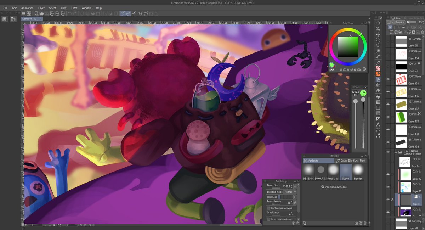Select layer Capa 93 thumbnail
This screenshot has height=230, width=425.
click(401, 66)
